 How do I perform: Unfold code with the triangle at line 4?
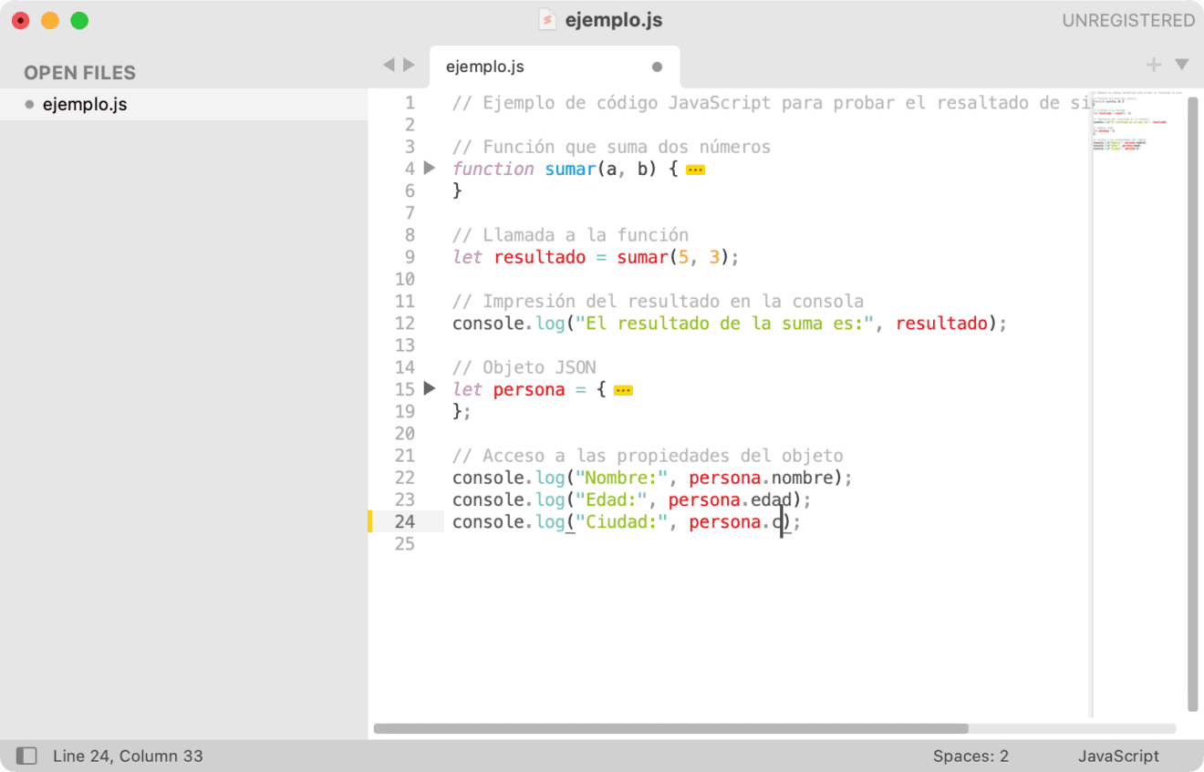coord(429,168)
